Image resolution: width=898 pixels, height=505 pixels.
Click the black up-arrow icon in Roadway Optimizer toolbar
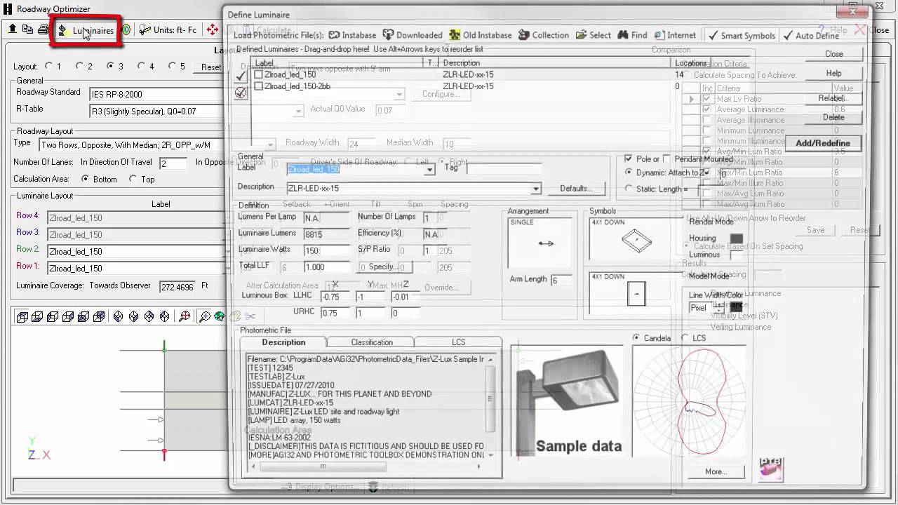tap(13, 29)
